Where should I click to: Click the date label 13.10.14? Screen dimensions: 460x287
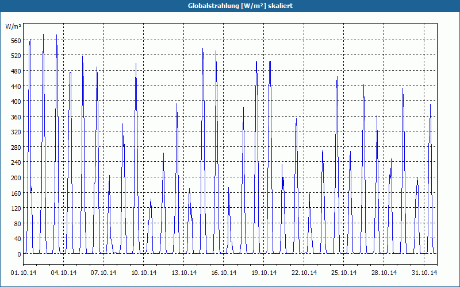184,273
